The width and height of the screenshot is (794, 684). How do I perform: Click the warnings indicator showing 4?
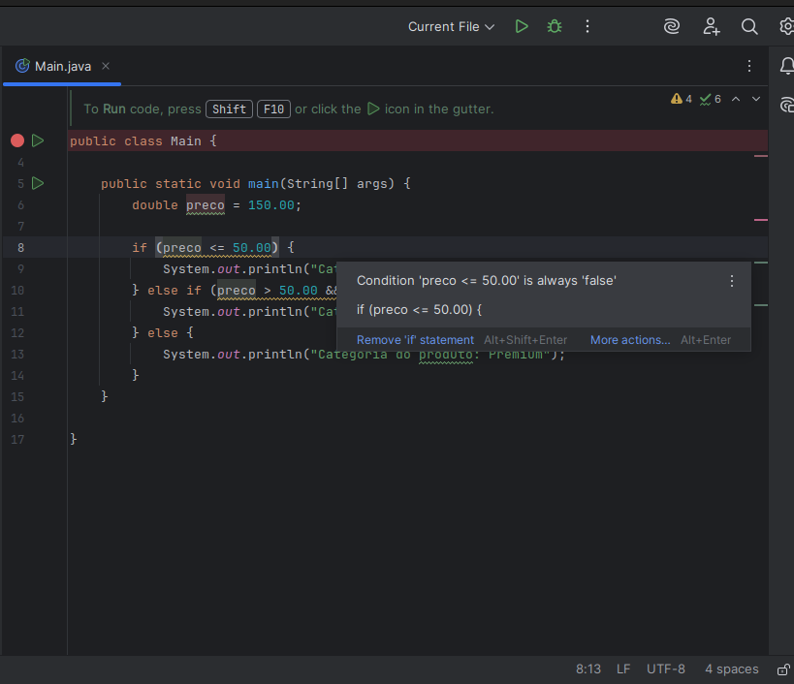pyautogui.click(x=682, y=99)
